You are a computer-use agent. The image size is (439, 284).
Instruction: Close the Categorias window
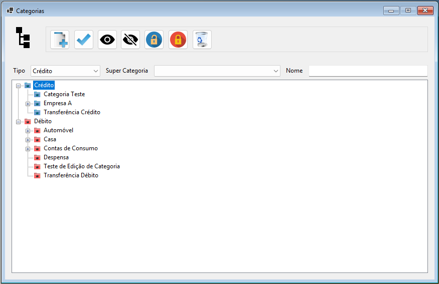425,11
